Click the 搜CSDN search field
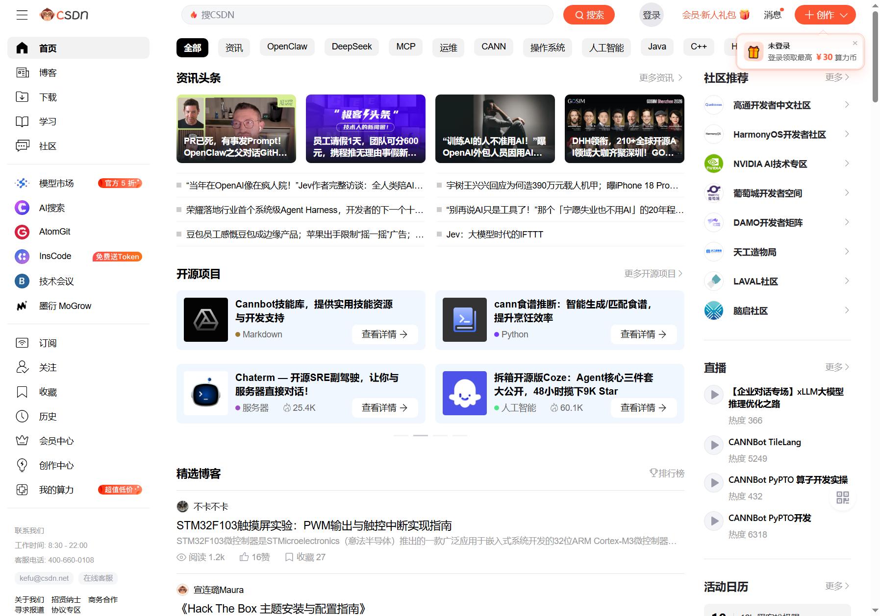 click(367, 15)
